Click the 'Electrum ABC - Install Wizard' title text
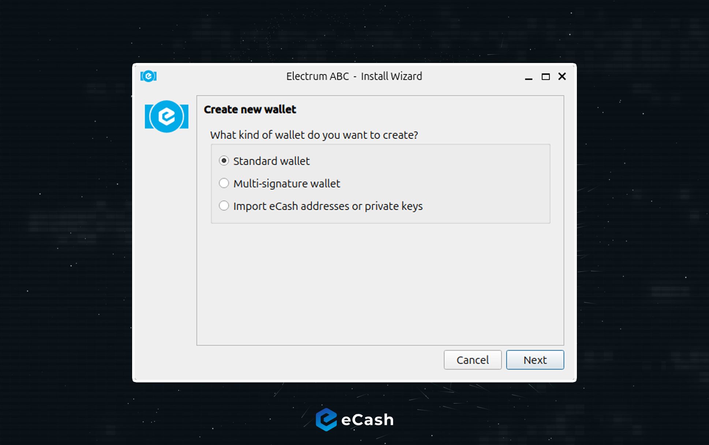Screen dimensions: 709x445 [x=354, y=76]
